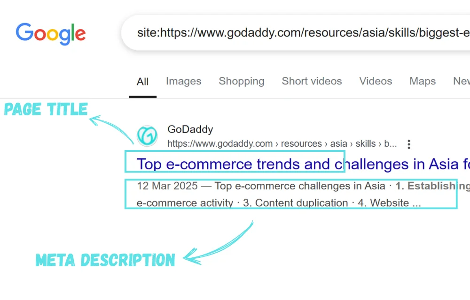Screen dimensions: 470x300
Task: Select the Images search tab
Action: (183, 81)
